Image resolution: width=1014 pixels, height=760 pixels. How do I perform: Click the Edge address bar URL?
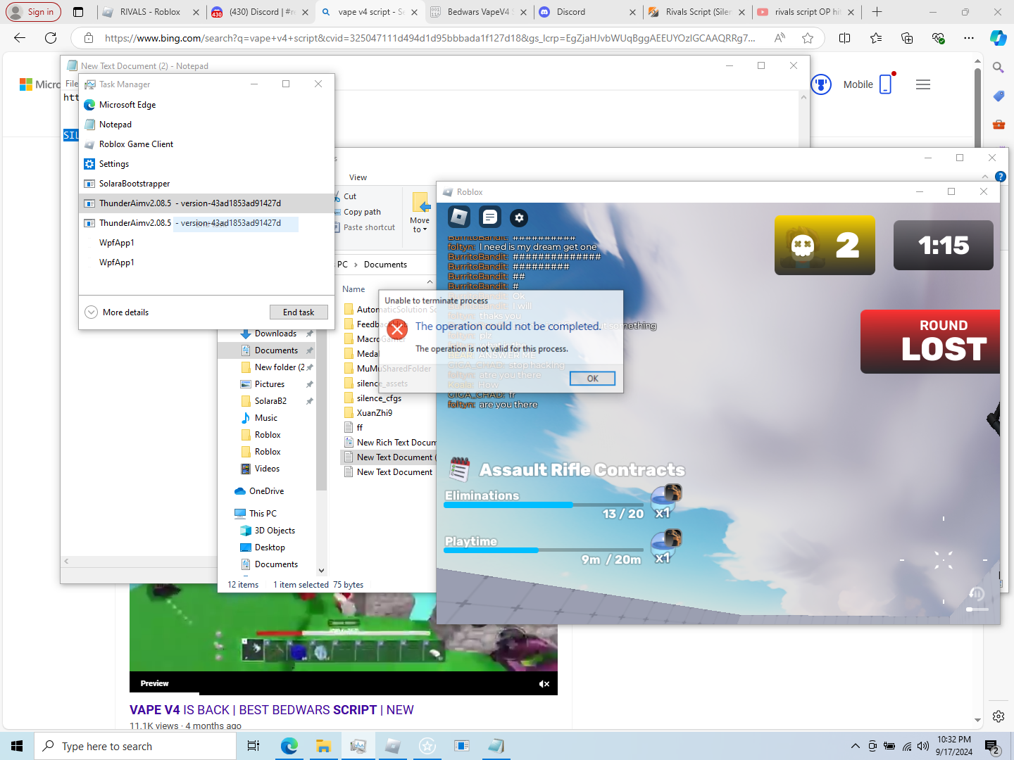coord(430,38)
